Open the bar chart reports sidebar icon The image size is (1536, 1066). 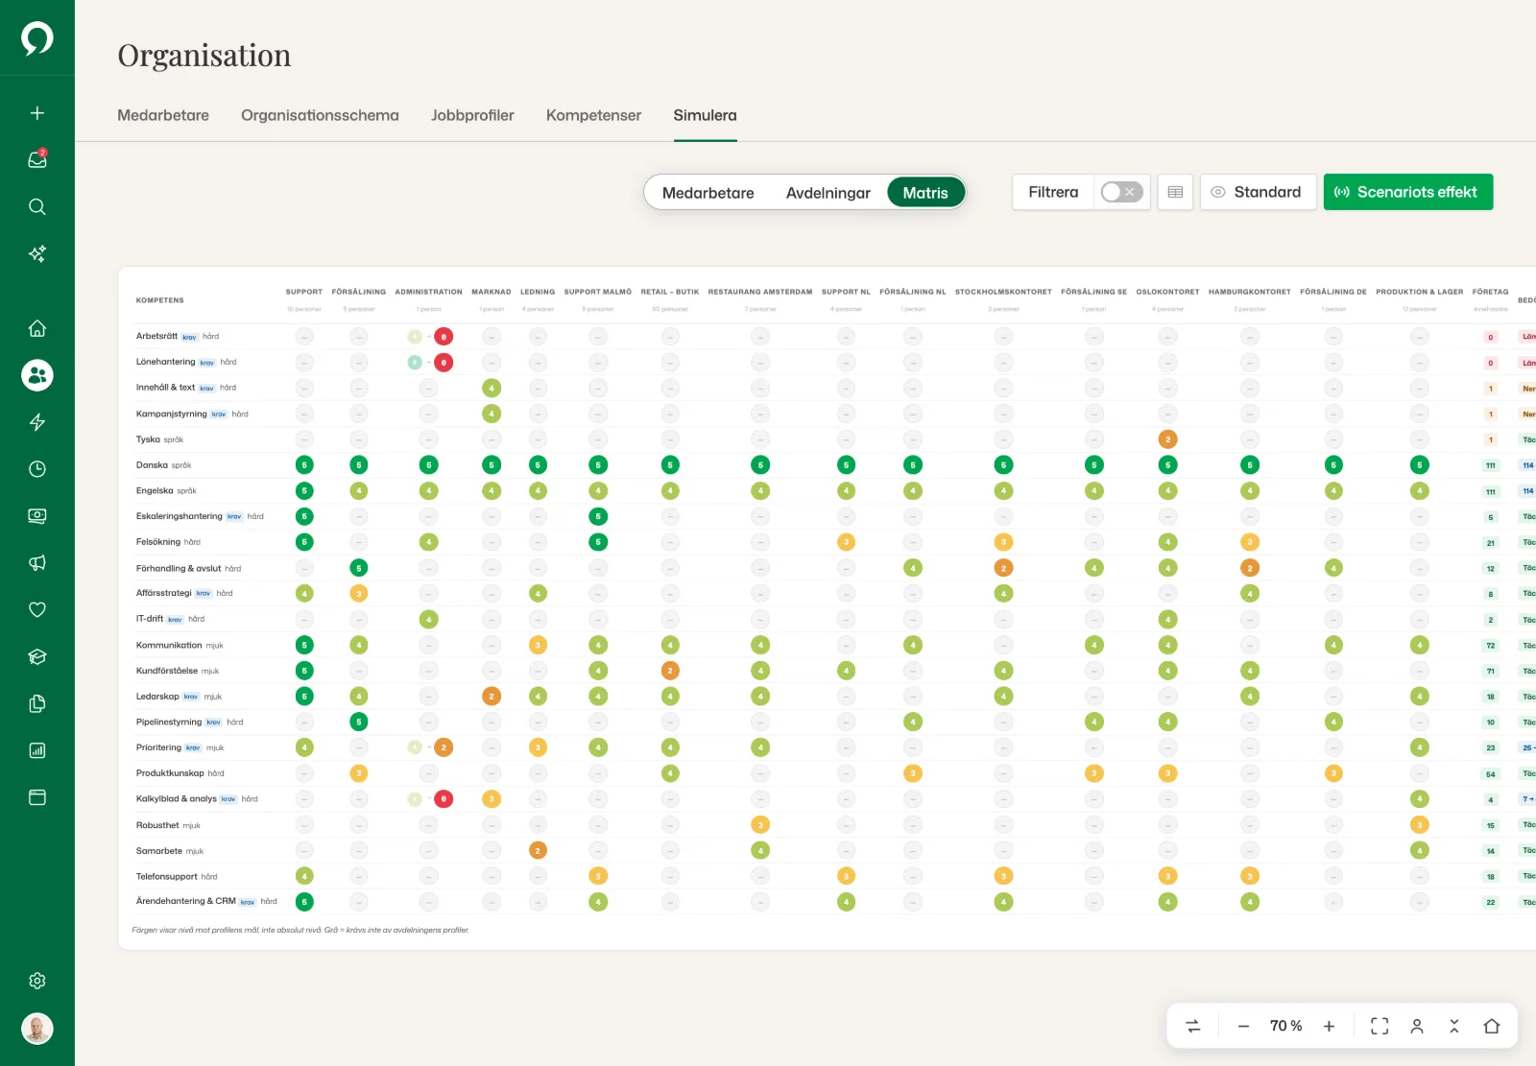pyautogui.click(x=36, y=750)
